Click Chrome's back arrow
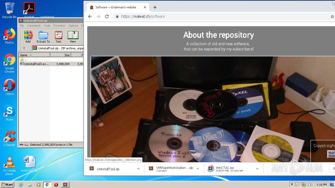335x188 pixels. click(90, 16)
